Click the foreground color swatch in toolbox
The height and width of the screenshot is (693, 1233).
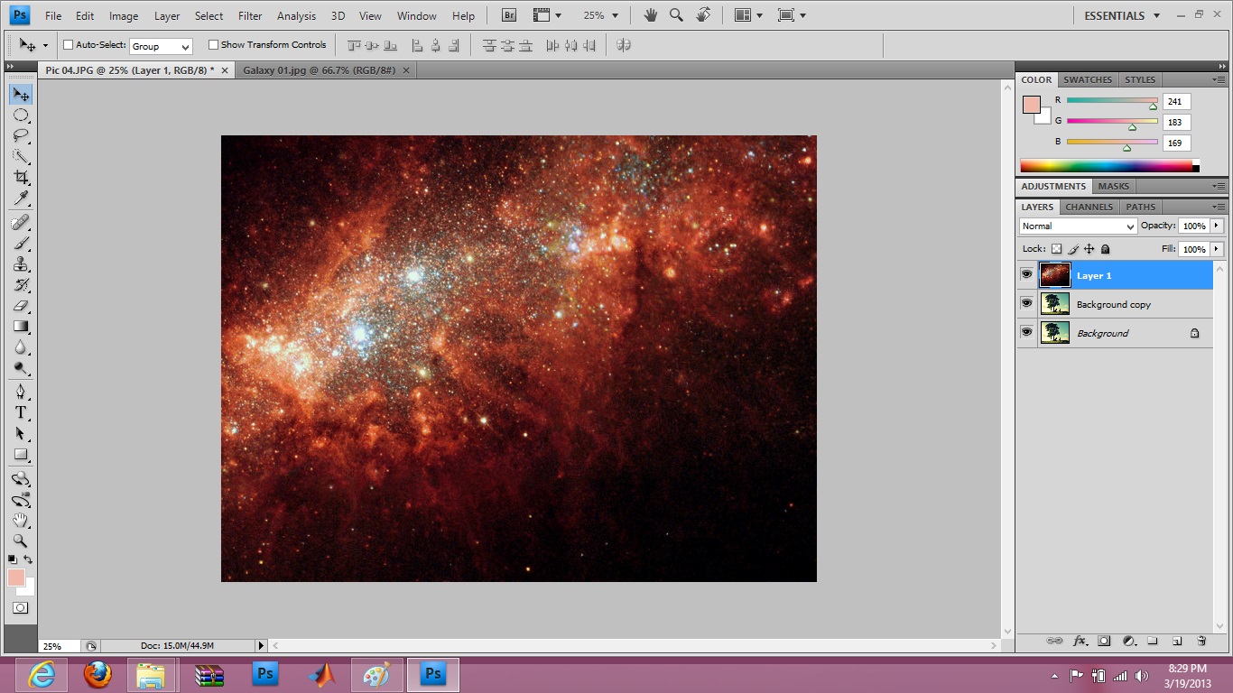click(x=16, y=577)
